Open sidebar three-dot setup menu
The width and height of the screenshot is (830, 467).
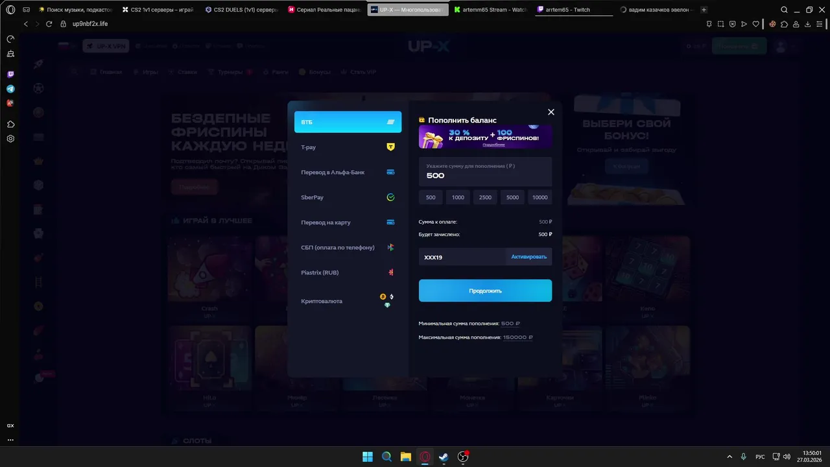[10, 440]
